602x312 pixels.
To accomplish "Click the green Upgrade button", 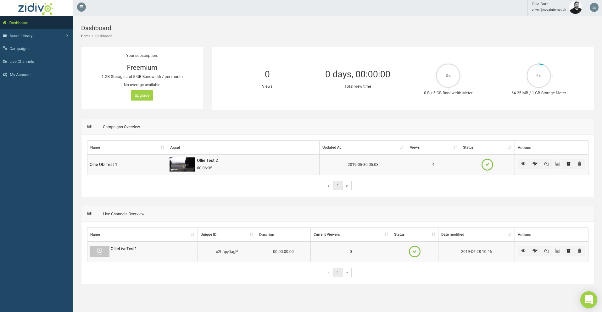I will coord(142,96).
